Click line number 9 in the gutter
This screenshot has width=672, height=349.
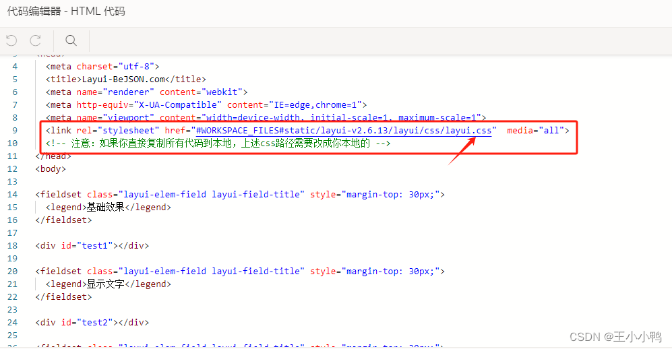[15, 131]
